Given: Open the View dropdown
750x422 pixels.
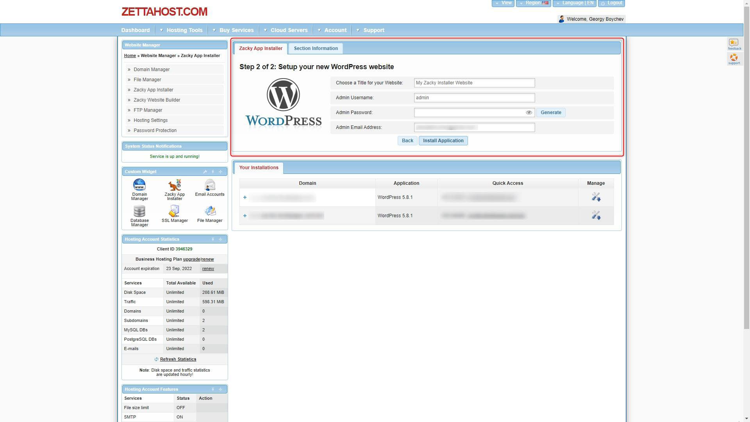Looking at the screenshot, I should (x=503, y=3).
